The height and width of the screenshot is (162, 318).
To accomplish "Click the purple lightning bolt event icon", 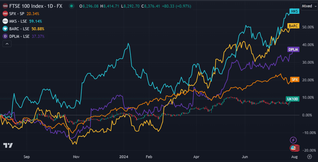I will [x=293, y=140].
